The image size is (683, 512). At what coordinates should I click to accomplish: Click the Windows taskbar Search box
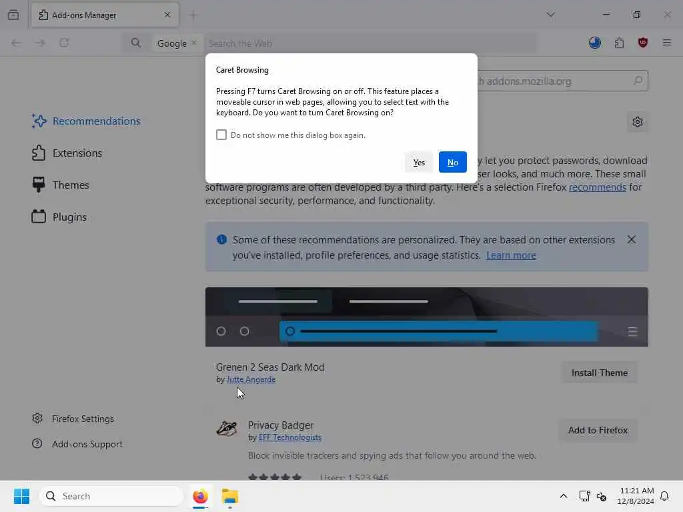pos(111,496)
